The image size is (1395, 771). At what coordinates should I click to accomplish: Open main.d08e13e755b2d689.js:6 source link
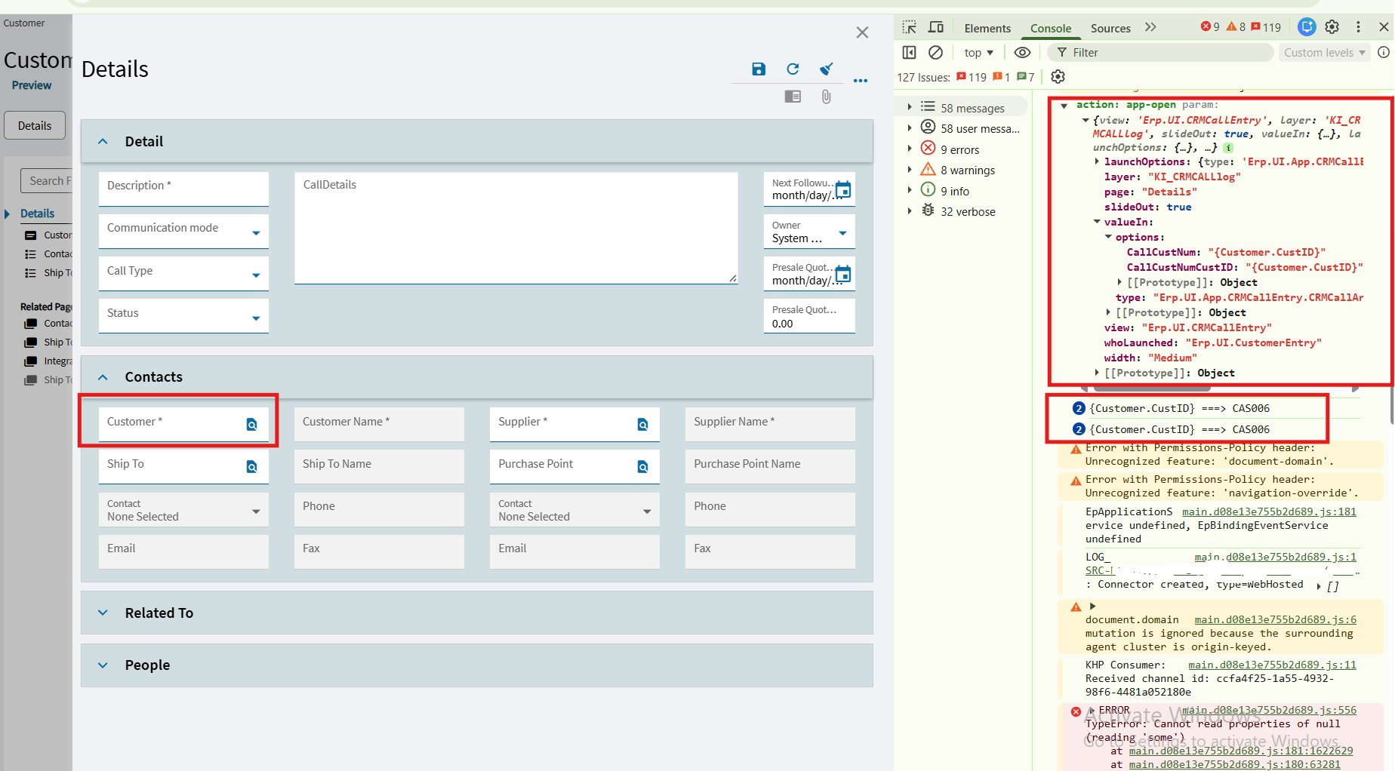tap(1275, 619)
